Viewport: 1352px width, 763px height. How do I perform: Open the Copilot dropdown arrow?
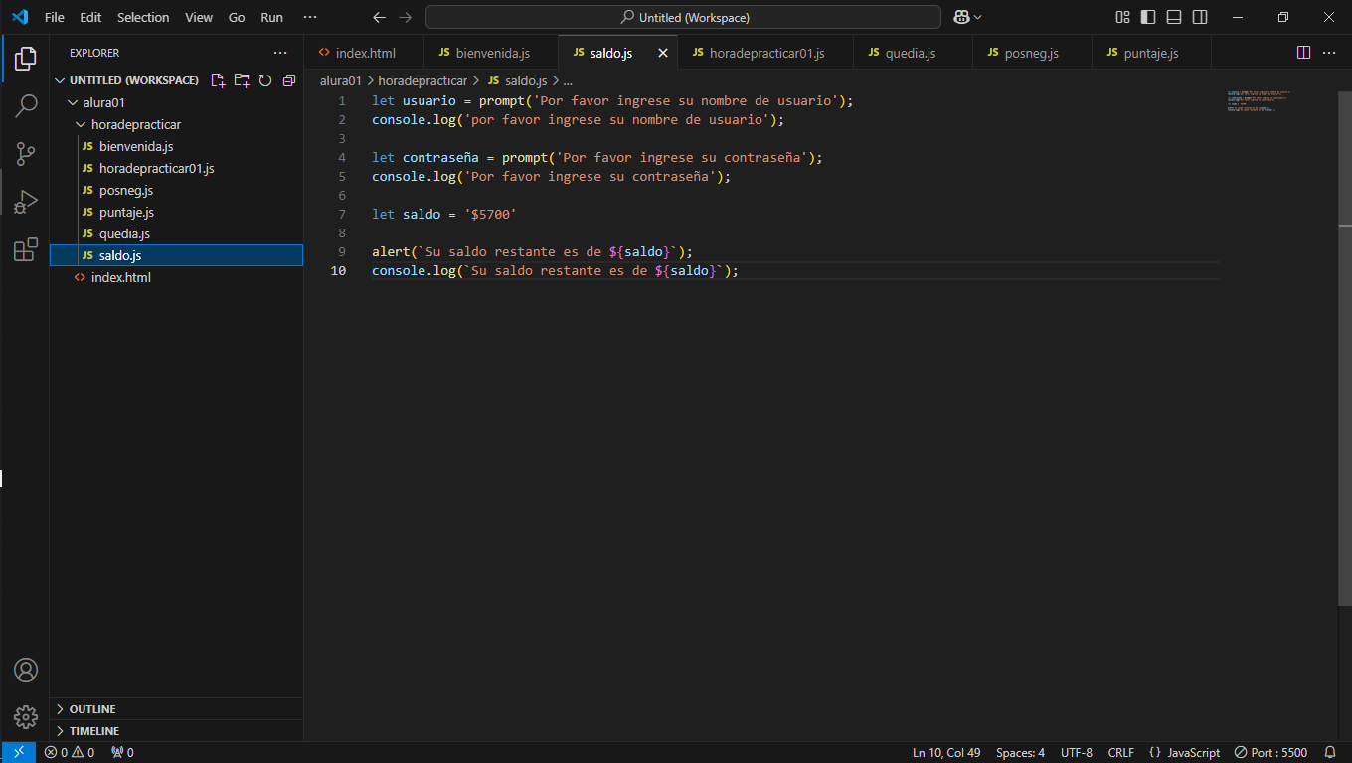click(978, 17)
